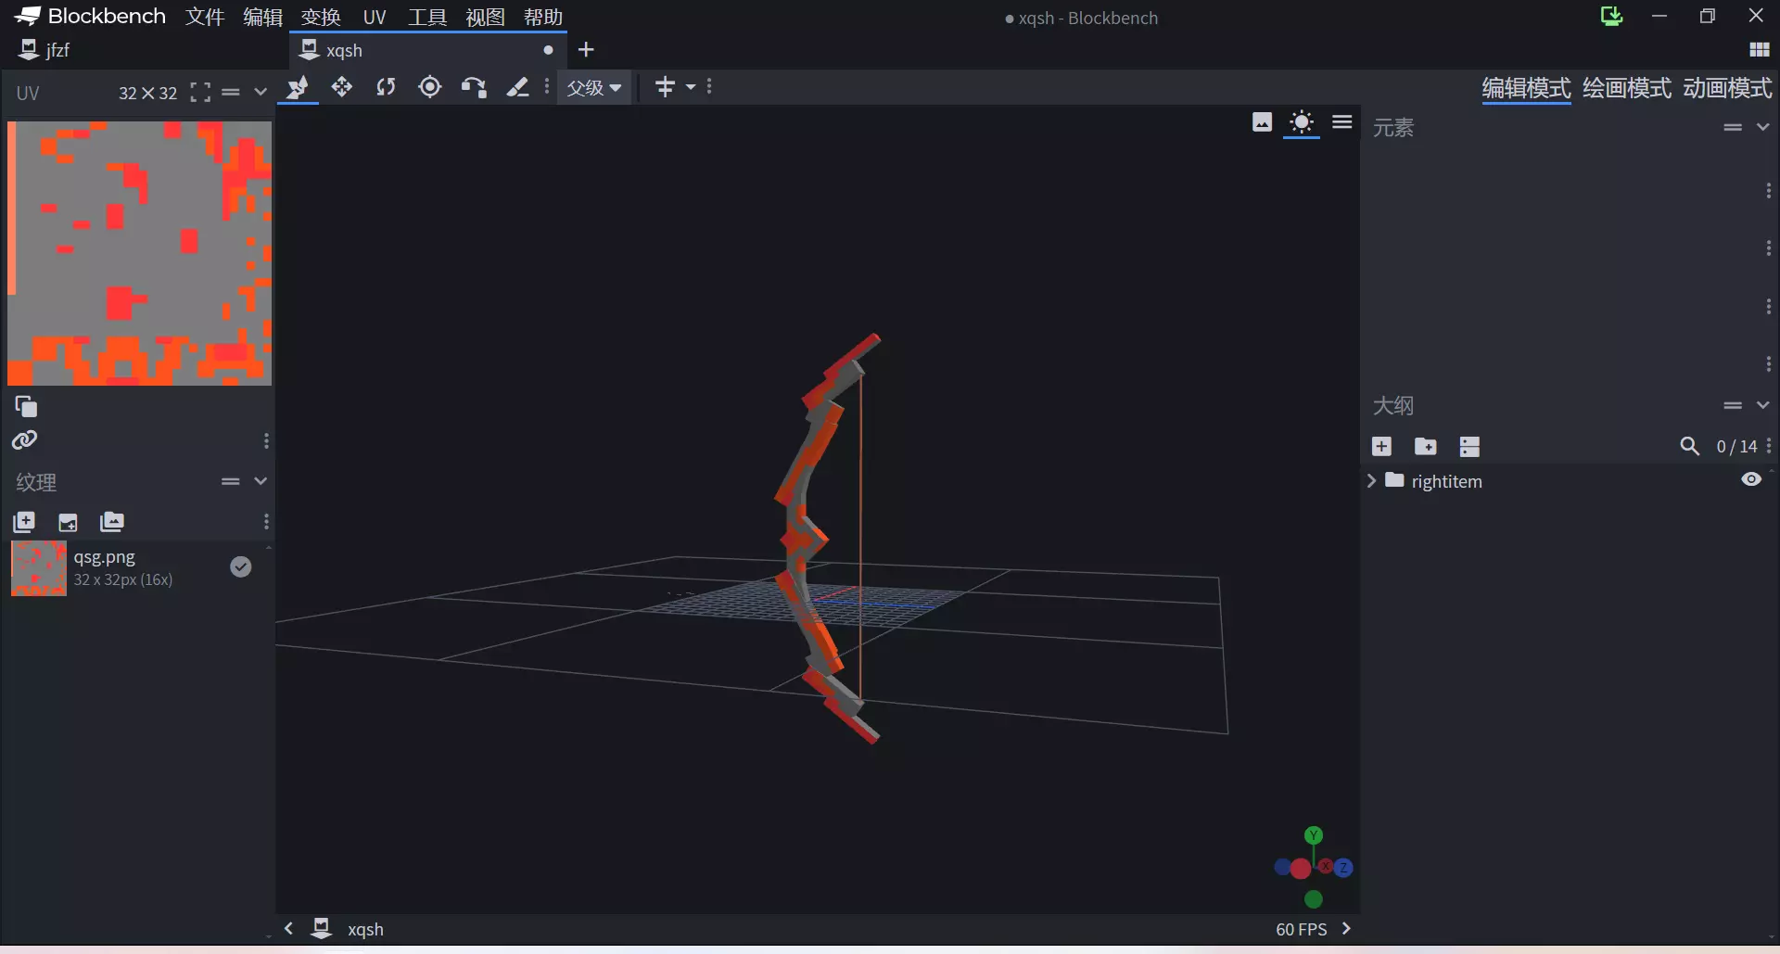Collapse the 元素 panel chevron

click(1762, 127)
